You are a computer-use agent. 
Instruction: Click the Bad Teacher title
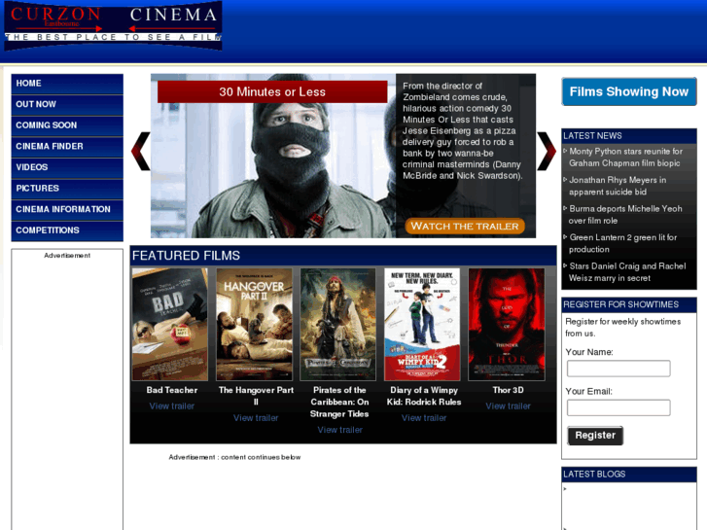[x=172, y=390]
